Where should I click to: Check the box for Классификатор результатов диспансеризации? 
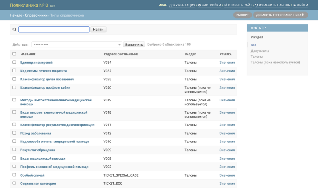[x=14, y=125]
